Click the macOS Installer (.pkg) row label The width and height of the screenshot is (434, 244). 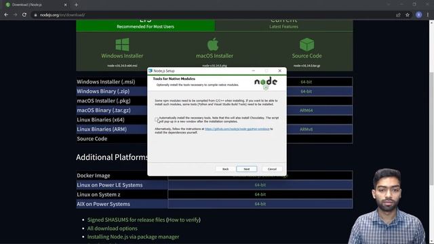click(104, 101)
